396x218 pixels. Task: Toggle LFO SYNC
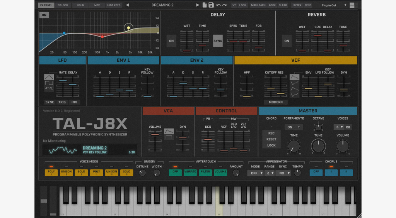point(49,102)
